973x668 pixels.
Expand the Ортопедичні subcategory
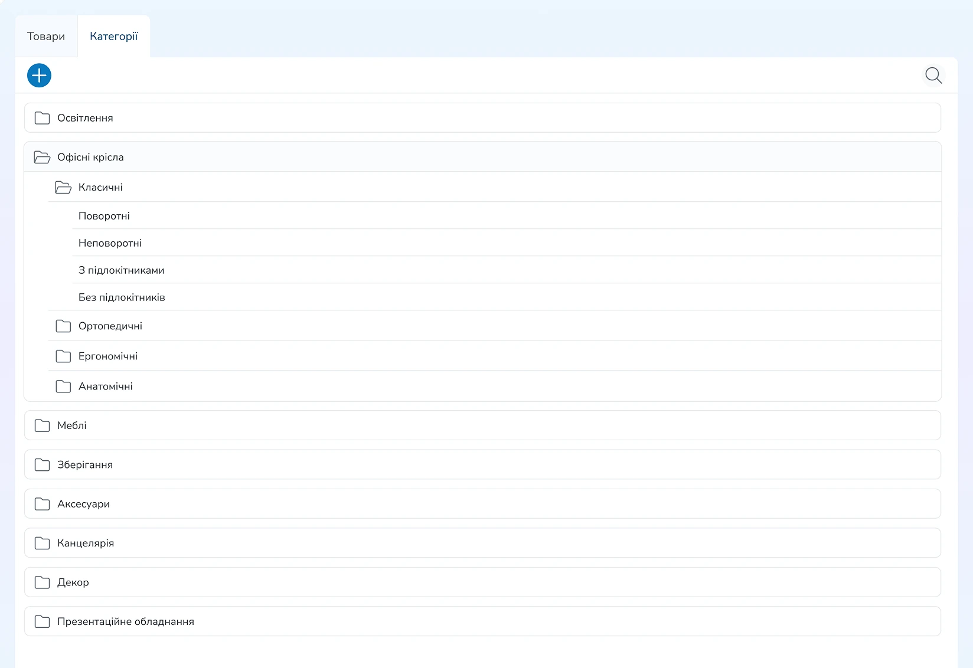[495, 326]
